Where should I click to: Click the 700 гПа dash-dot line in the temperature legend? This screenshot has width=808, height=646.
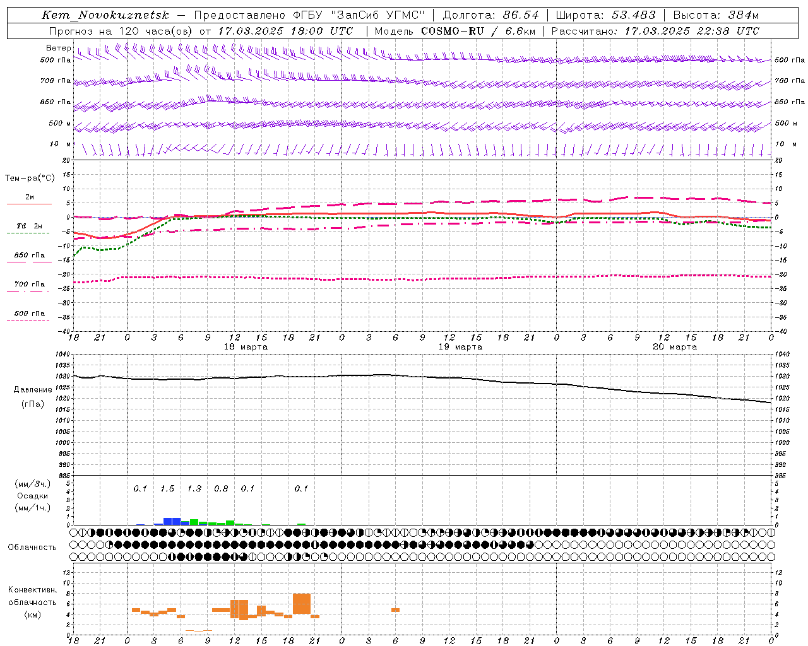coord(28,291)
